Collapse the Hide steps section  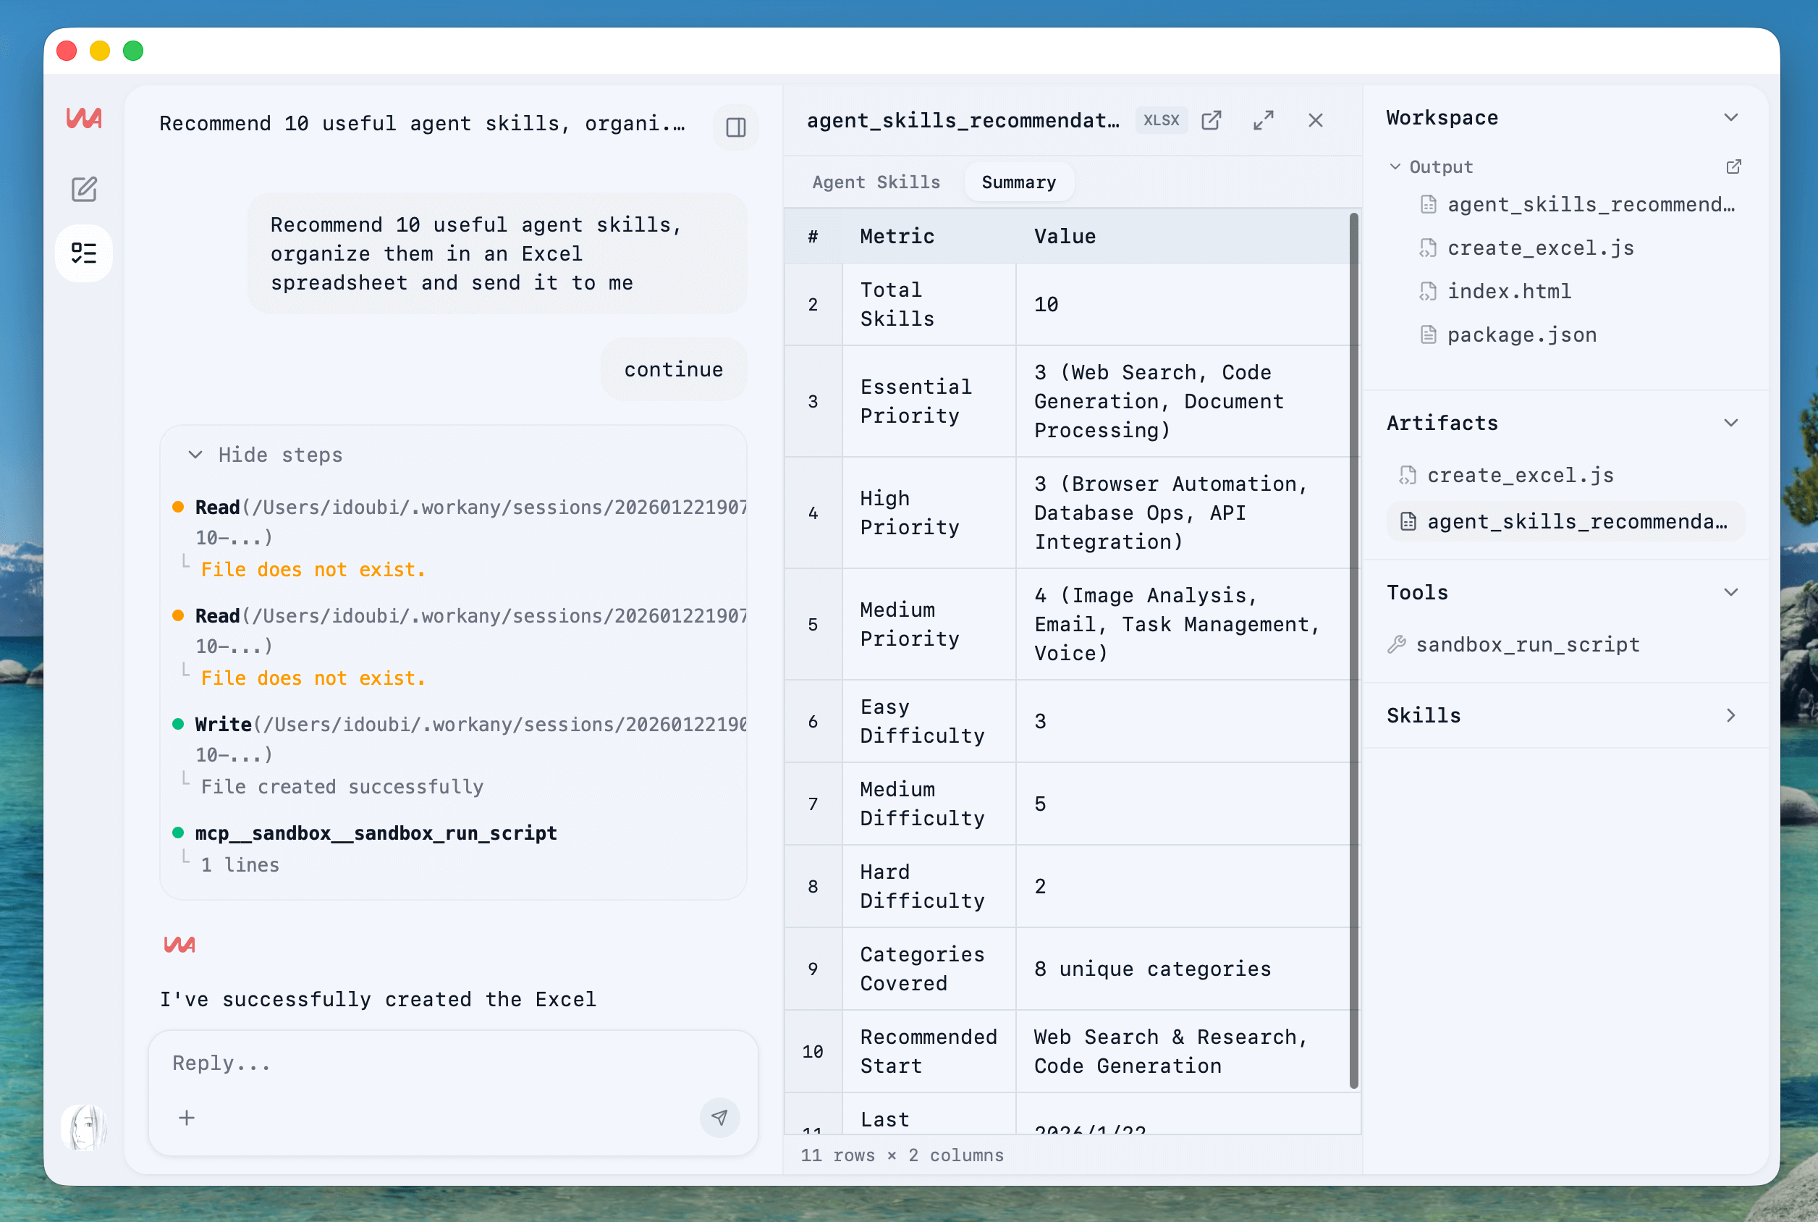click(265, 455)
